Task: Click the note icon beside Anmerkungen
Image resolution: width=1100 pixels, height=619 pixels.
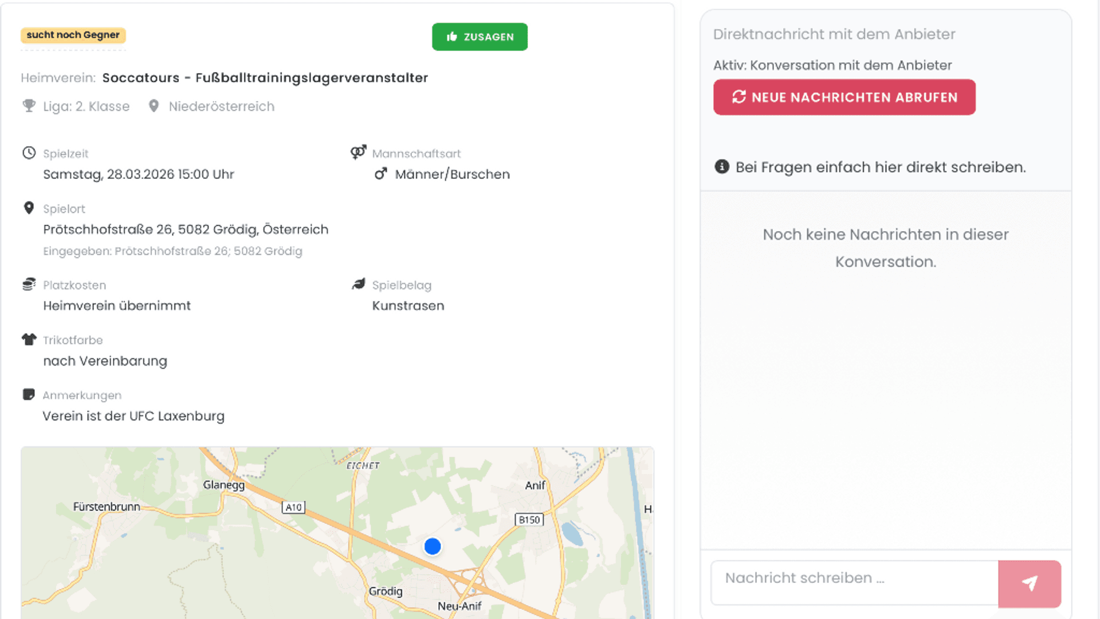Action: click(29, 394)
